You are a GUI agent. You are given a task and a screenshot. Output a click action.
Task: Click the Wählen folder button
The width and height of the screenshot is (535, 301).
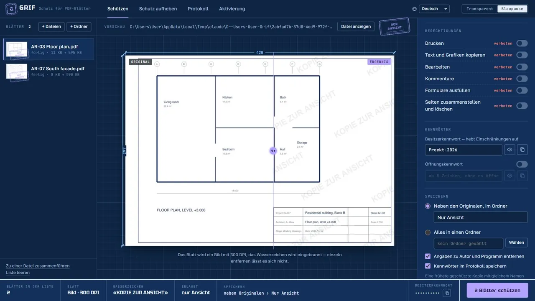pyautogui.click(x=517, y=242)
